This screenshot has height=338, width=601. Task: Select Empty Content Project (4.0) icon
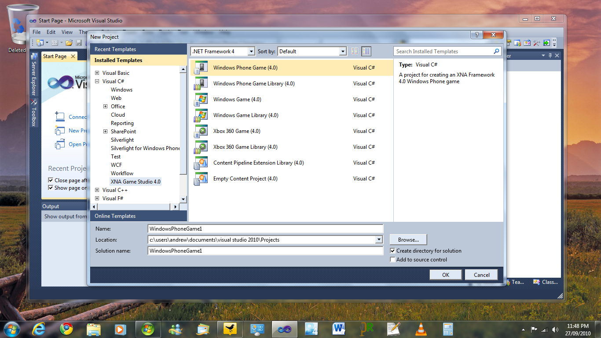pyautogui.click(x=201, y=179)
